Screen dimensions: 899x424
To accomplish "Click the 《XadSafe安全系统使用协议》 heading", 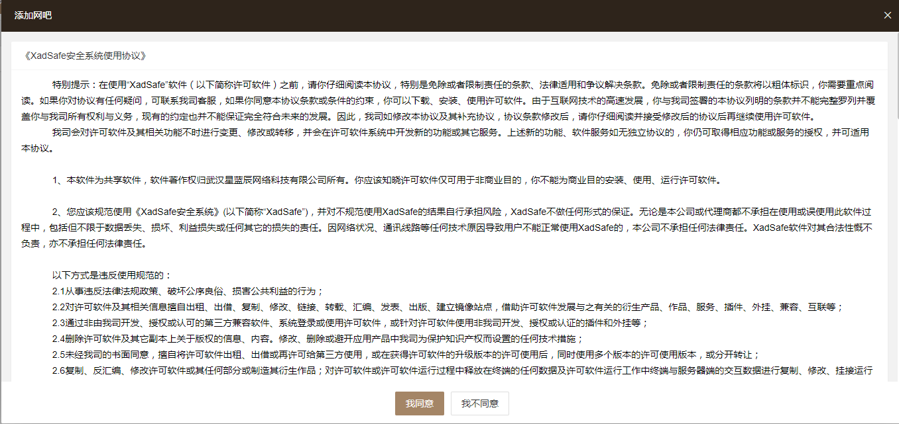I will (x=85, y=56).
